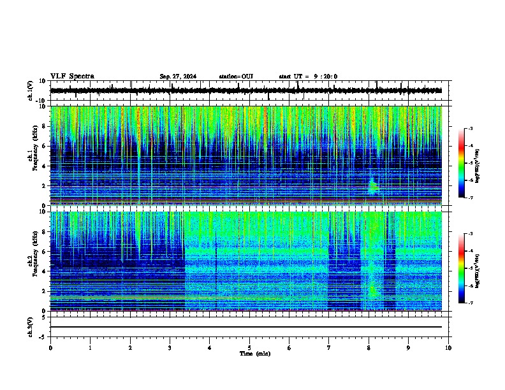Screen dimensions: 505x390
Task: Click the "VLF Spectra" title text
Action: [72, 76]
